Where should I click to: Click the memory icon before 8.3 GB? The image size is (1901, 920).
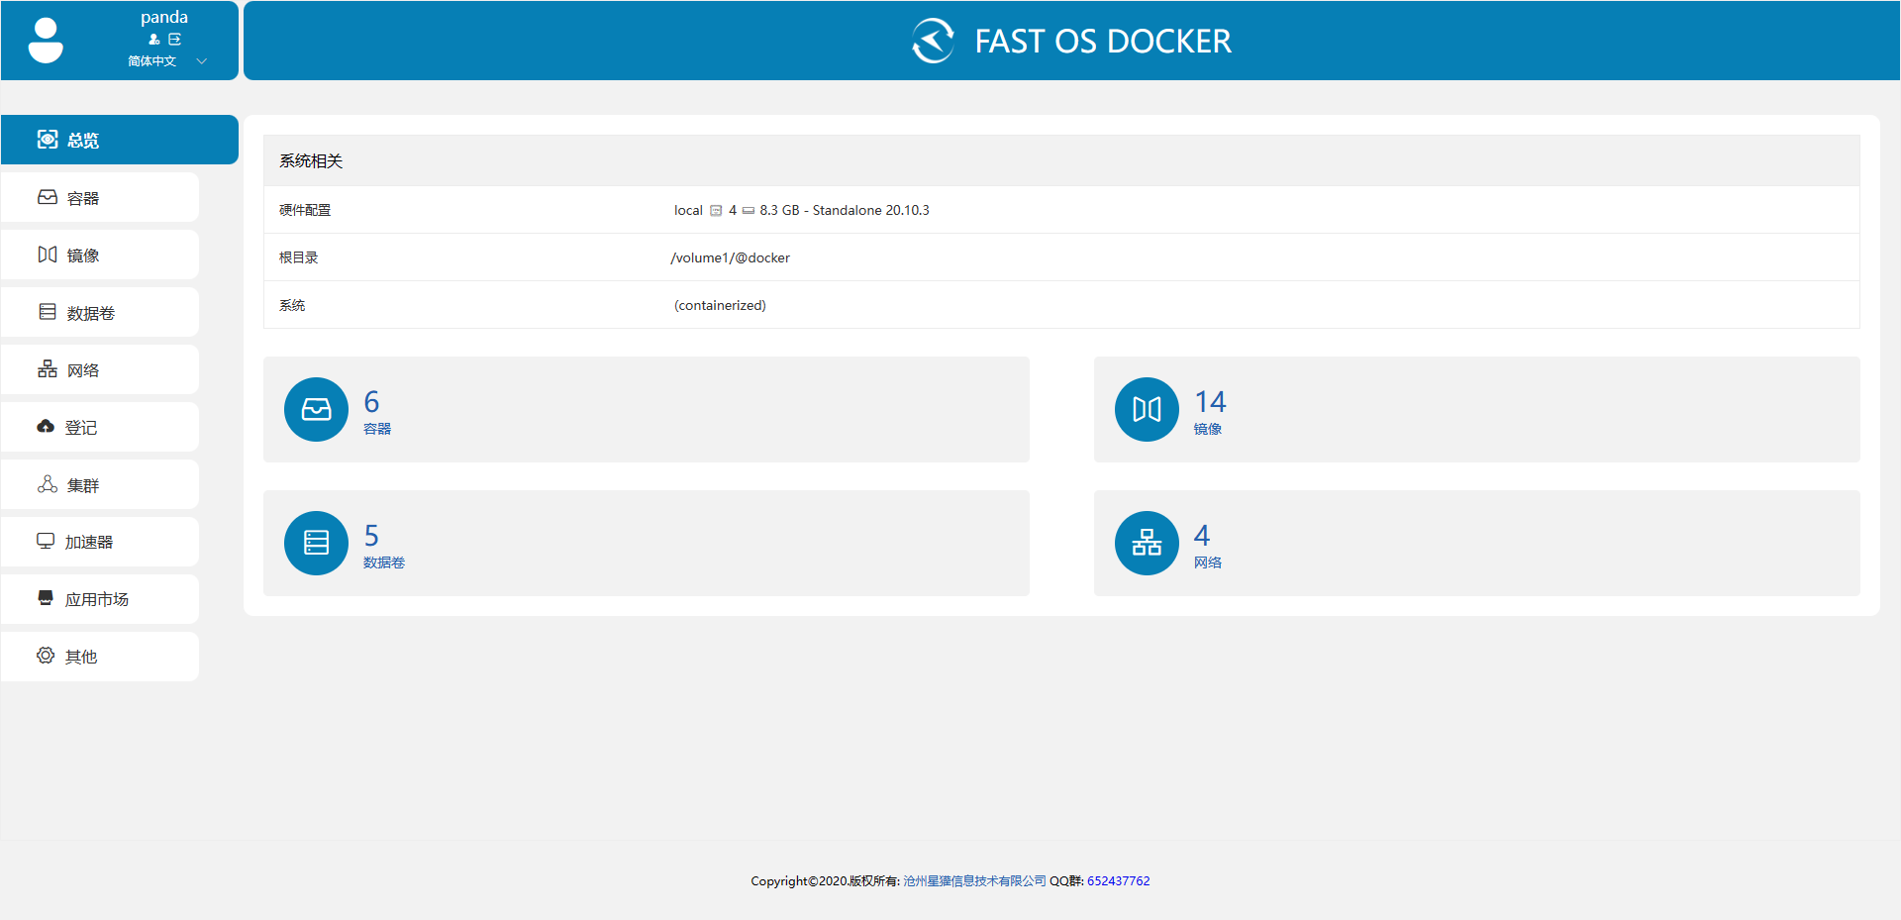749,211
